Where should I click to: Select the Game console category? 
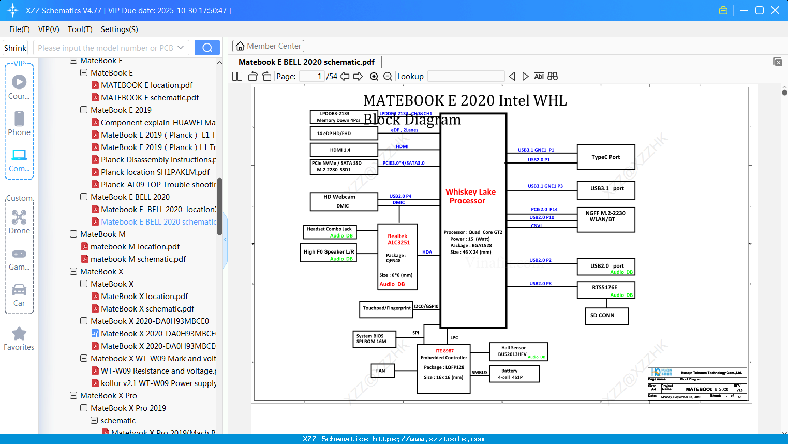point(19,259)
